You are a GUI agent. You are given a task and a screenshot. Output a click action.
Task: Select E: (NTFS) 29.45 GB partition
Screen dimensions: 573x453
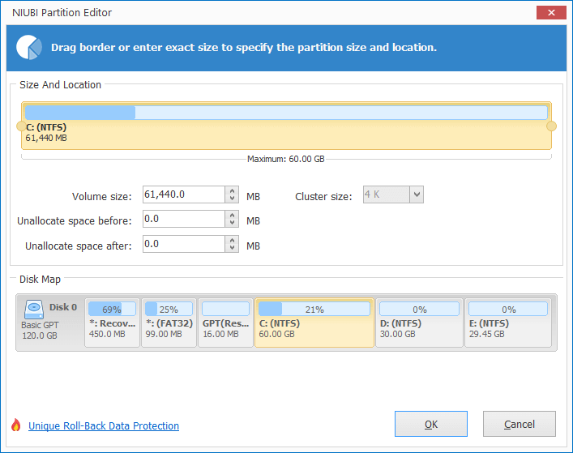(508, 323)
